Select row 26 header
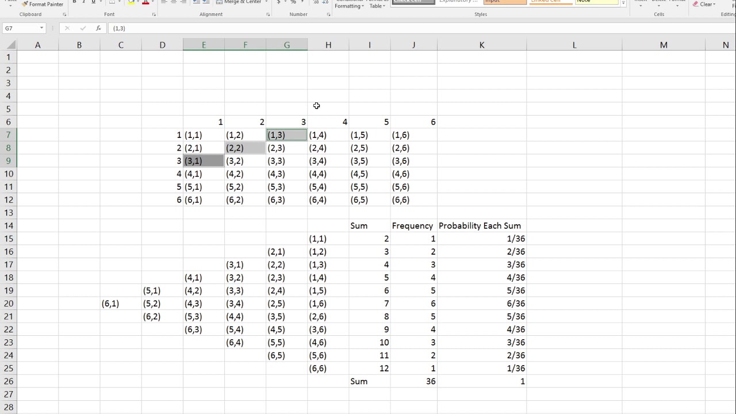Screen dimensions: 736x414 pos(9,381)
